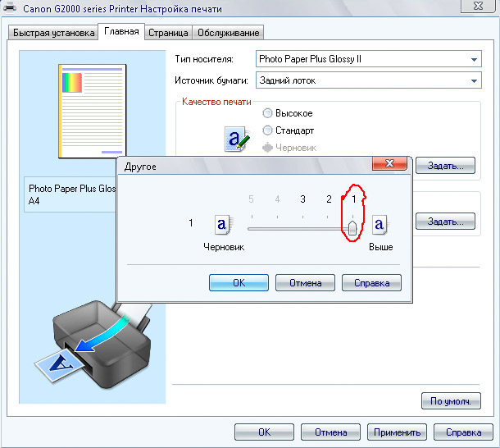Image resolution: width=500 pixels, height=448 pixels.
Task: Click the printer icon in title bar
Action: point(10,7)
